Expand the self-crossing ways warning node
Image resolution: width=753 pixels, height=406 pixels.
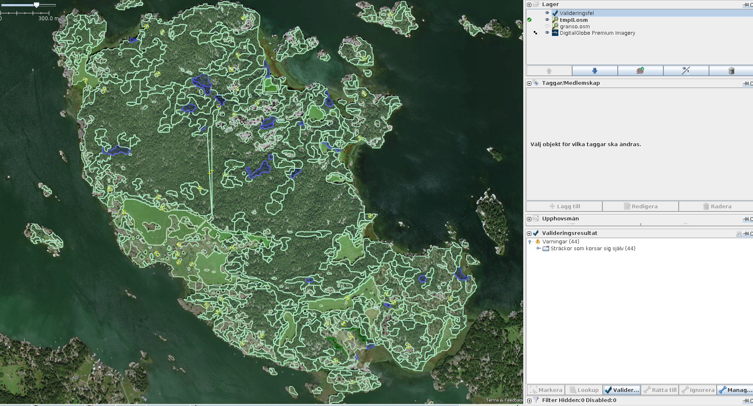pyautogui.click(x=538, y=249)
